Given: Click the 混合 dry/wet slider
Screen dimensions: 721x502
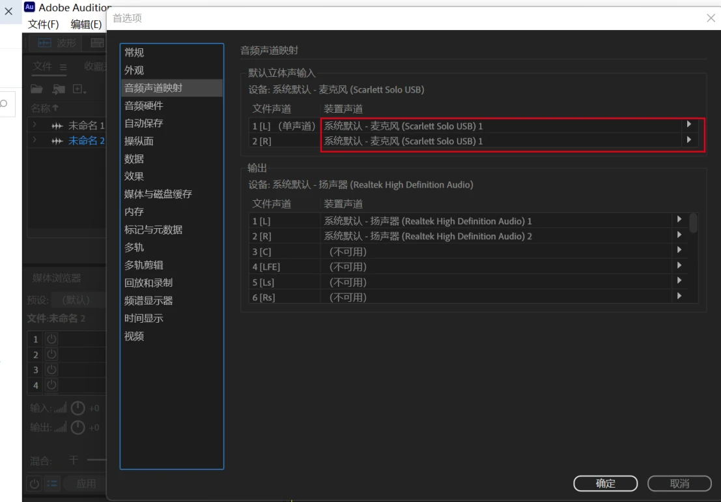Looking at the screenshot, I should 96,460.
